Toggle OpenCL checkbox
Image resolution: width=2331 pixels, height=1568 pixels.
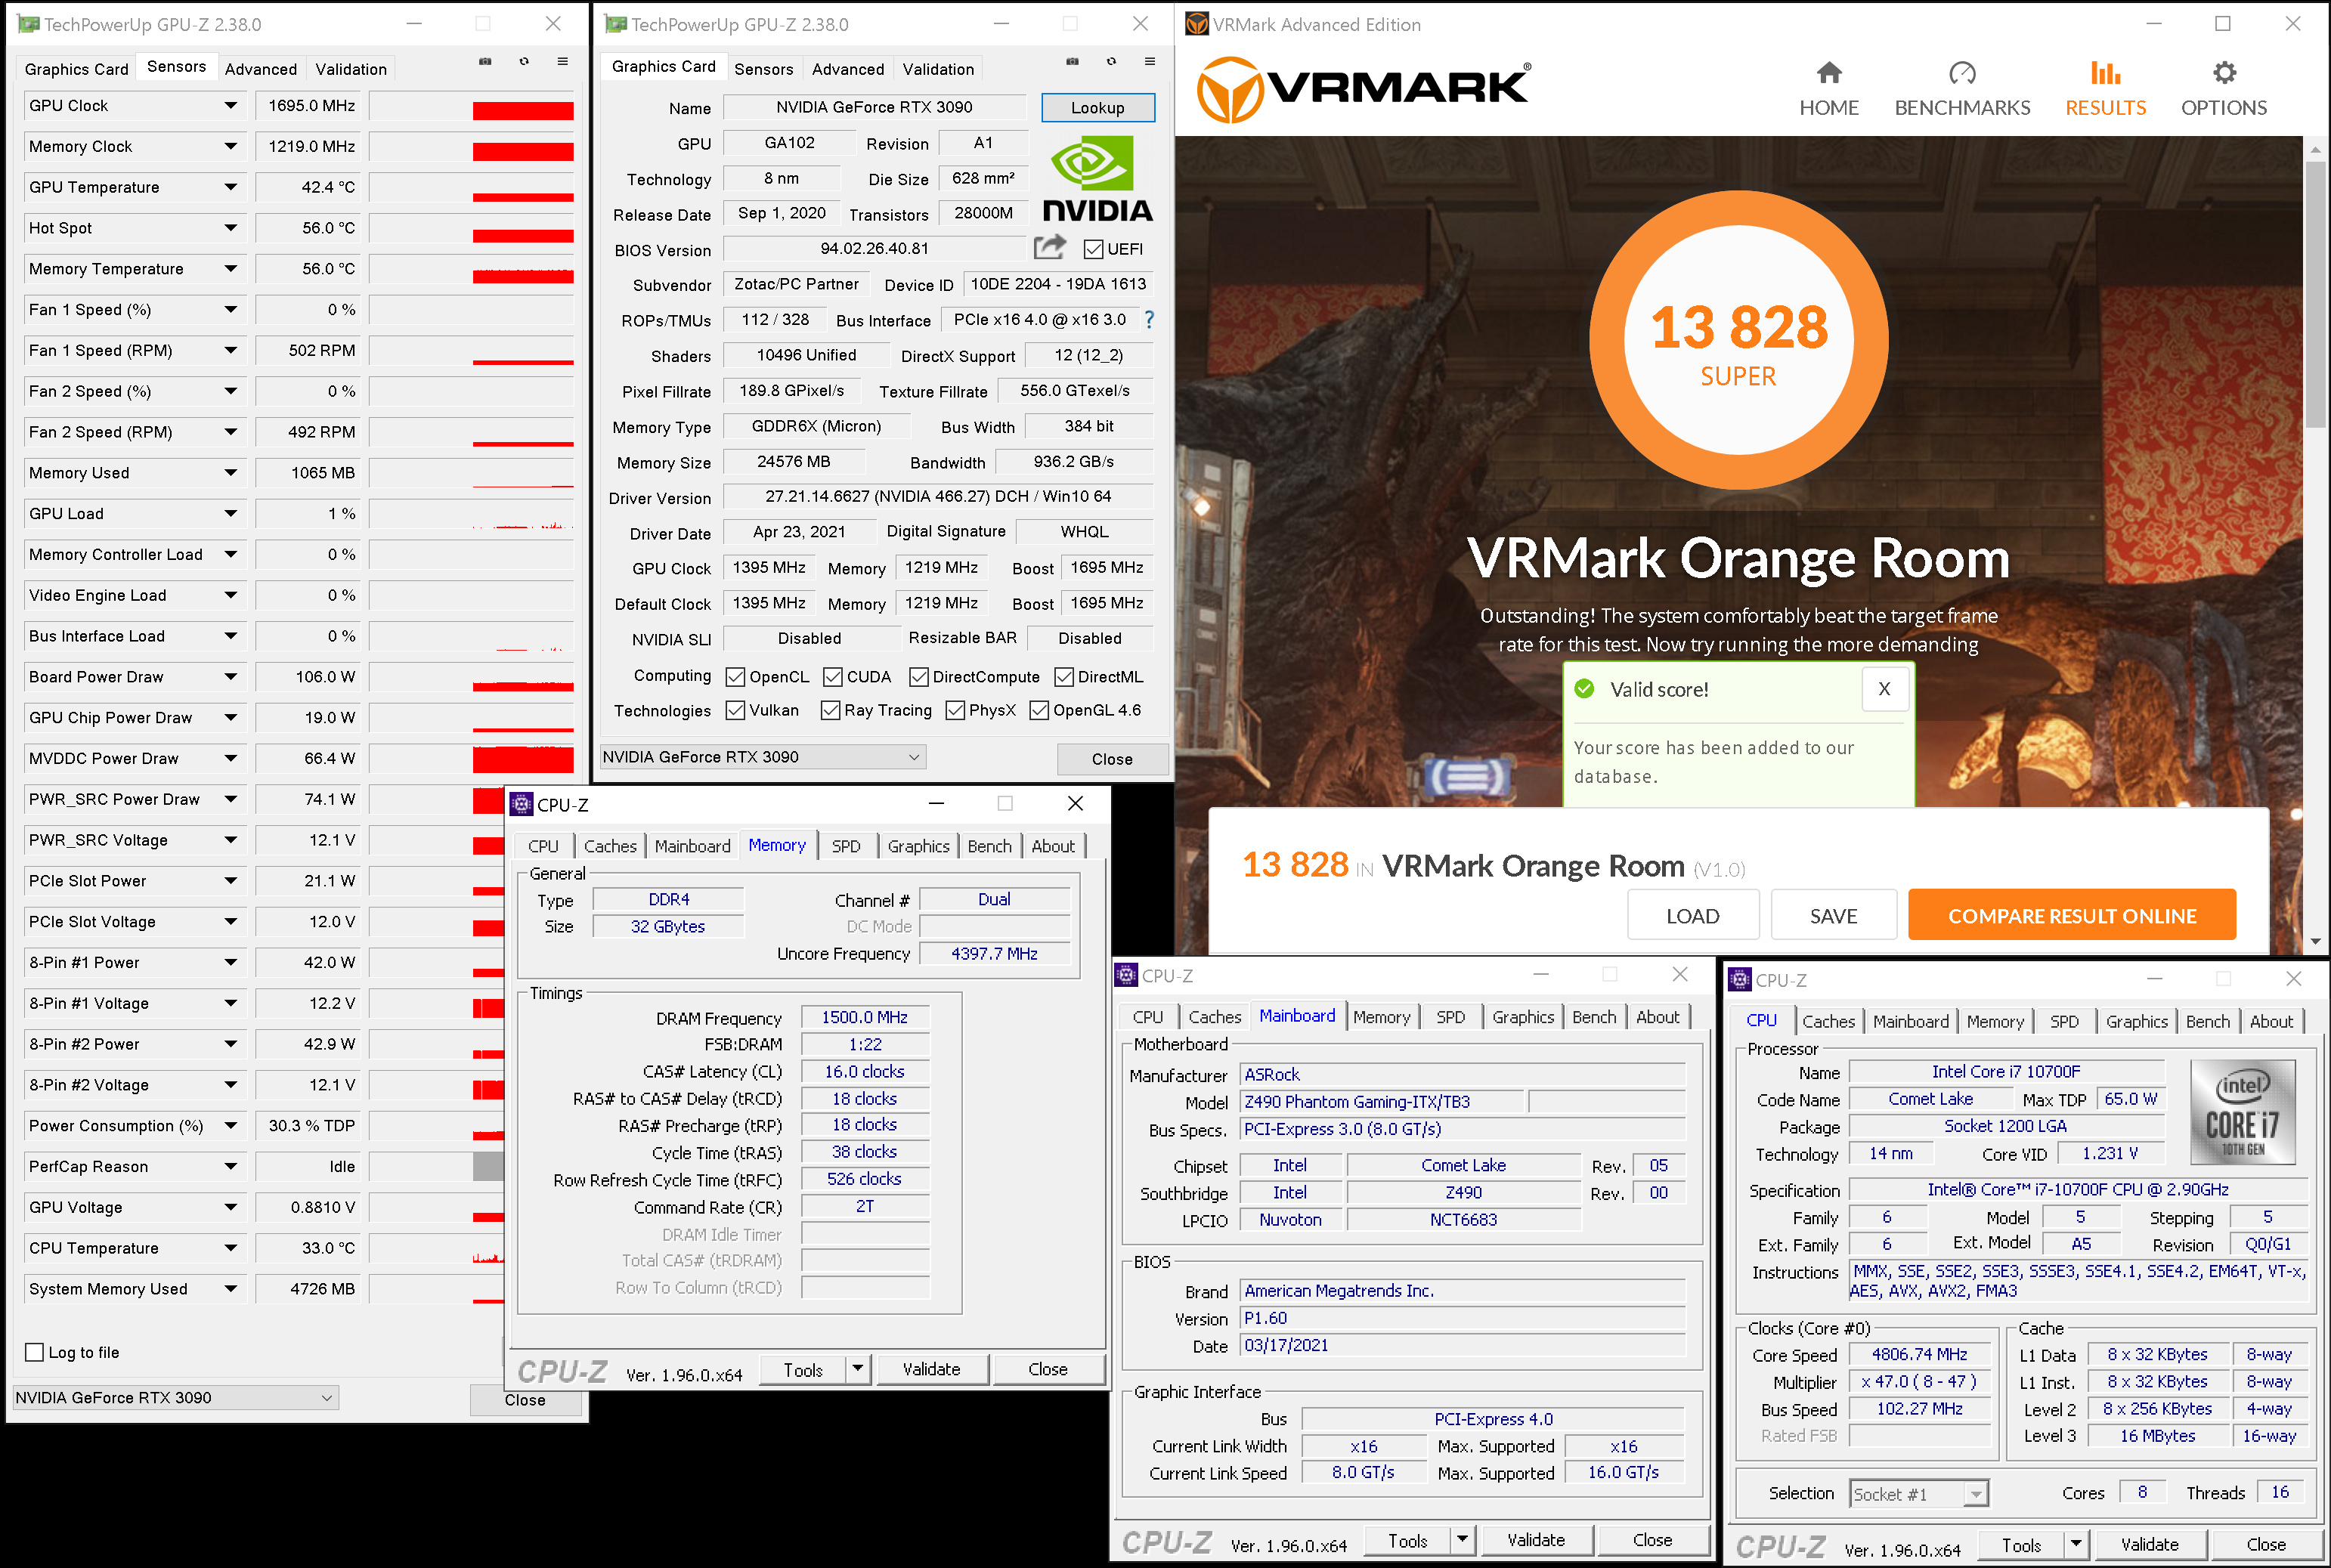tap(735, 677)
